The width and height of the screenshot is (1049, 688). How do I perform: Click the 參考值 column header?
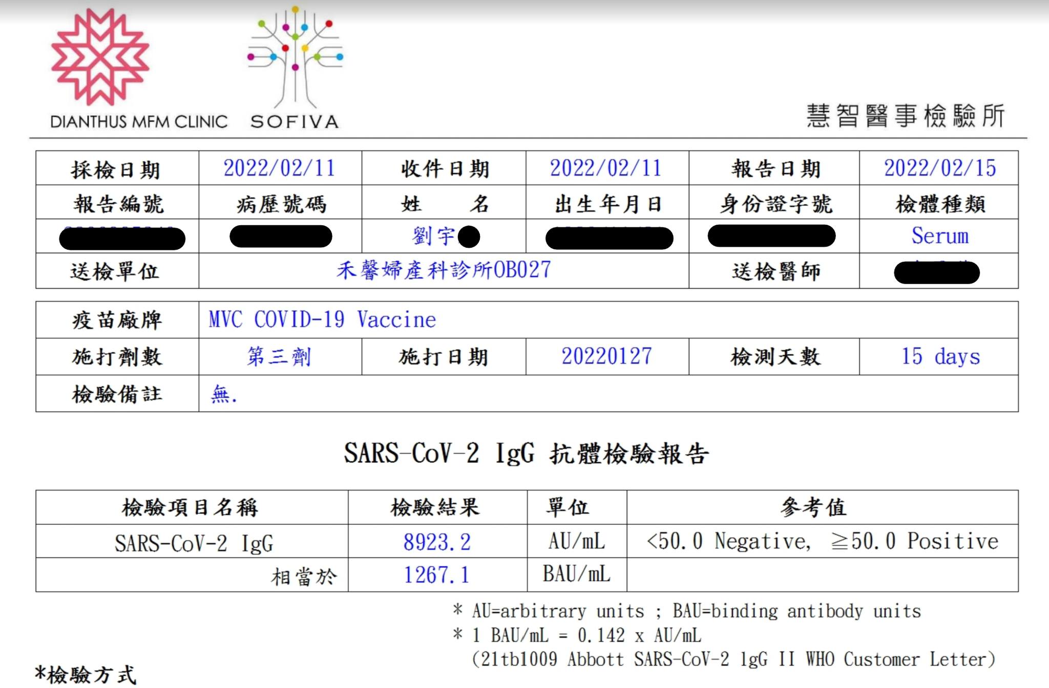pos(823,507)
